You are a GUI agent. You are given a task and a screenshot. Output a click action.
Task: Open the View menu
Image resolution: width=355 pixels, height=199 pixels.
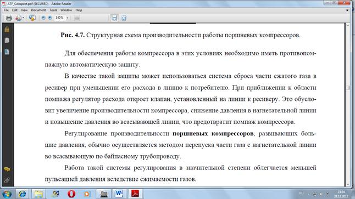[x=24, y=10]
